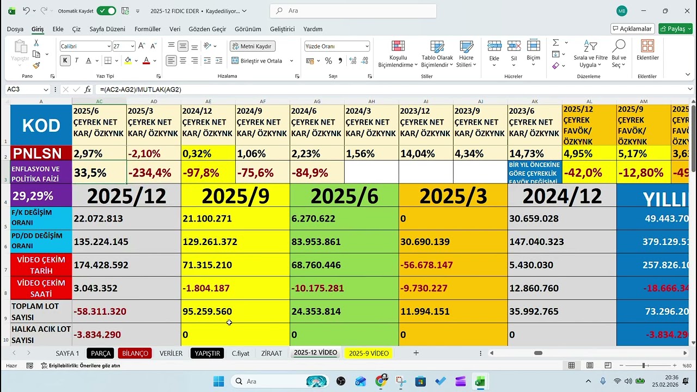Toggle align right

(194, 60)
